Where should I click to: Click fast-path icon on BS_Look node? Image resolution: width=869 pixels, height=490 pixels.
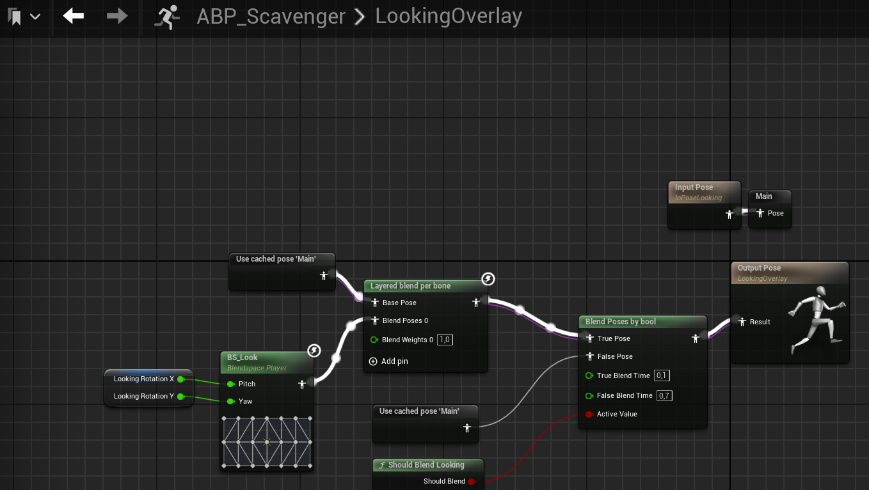[314, 351]
